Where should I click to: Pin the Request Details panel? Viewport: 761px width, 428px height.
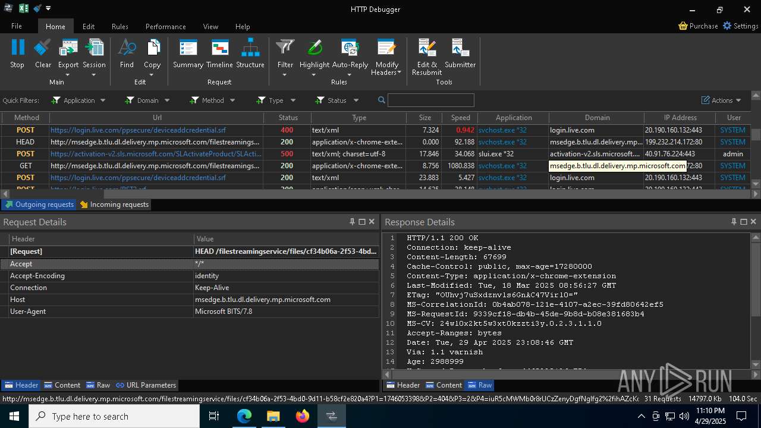352,222
